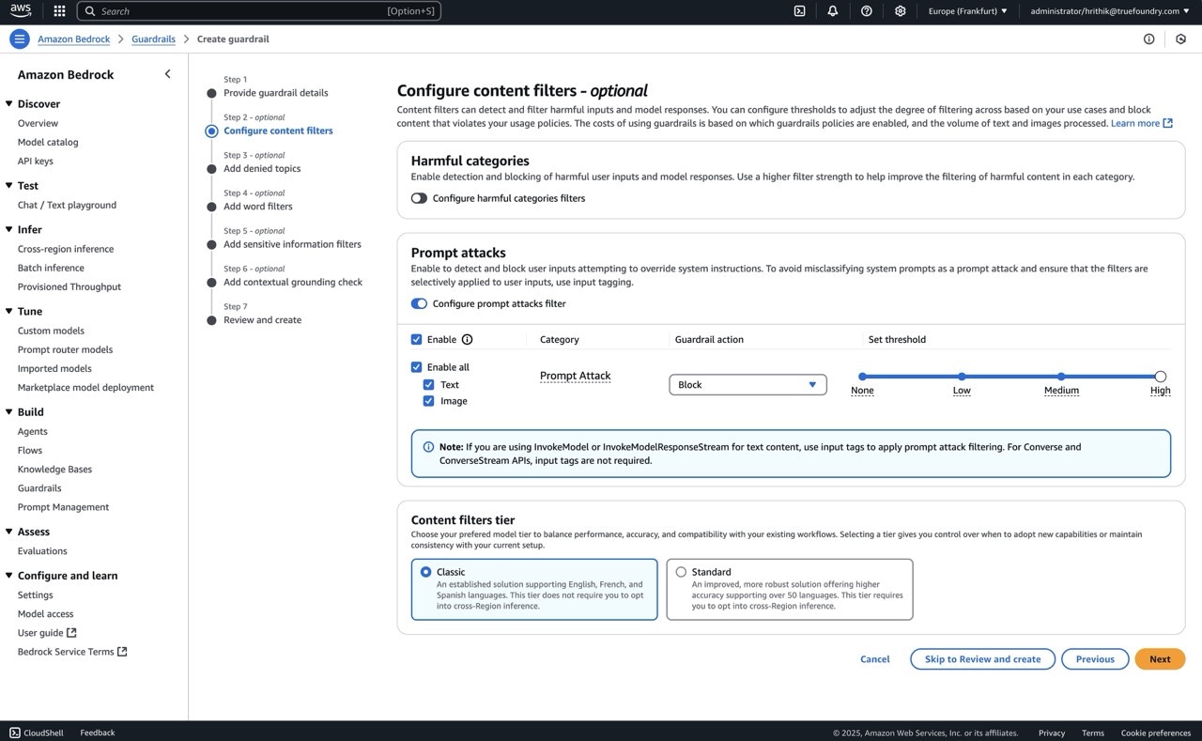Set the prompt attack threshold slider to High

click(1160, 376)
